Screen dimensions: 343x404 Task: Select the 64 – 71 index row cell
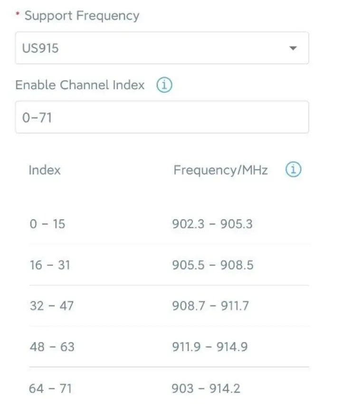[50, 388]
